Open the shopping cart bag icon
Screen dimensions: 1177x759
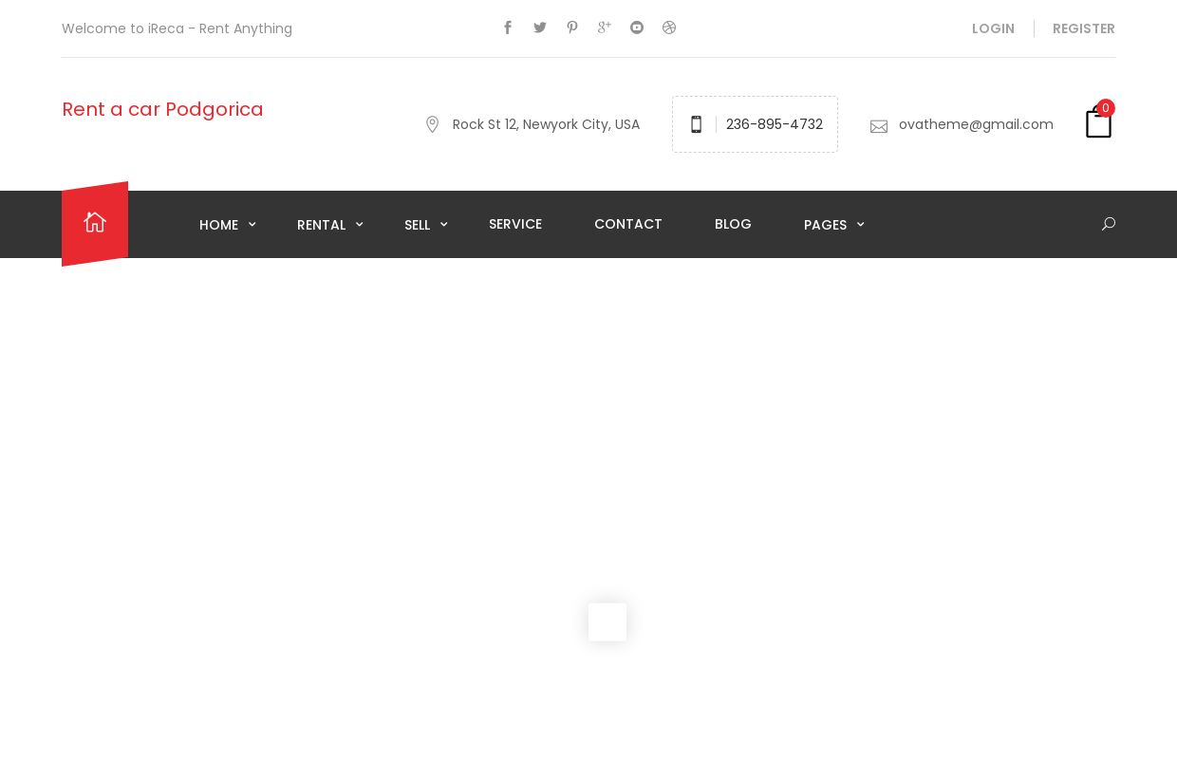(x=1098, y=123)
